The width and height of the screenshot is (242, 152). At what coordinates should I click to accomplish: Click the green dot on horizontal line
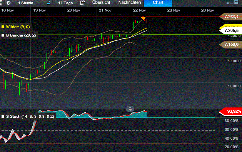[143, 35]
